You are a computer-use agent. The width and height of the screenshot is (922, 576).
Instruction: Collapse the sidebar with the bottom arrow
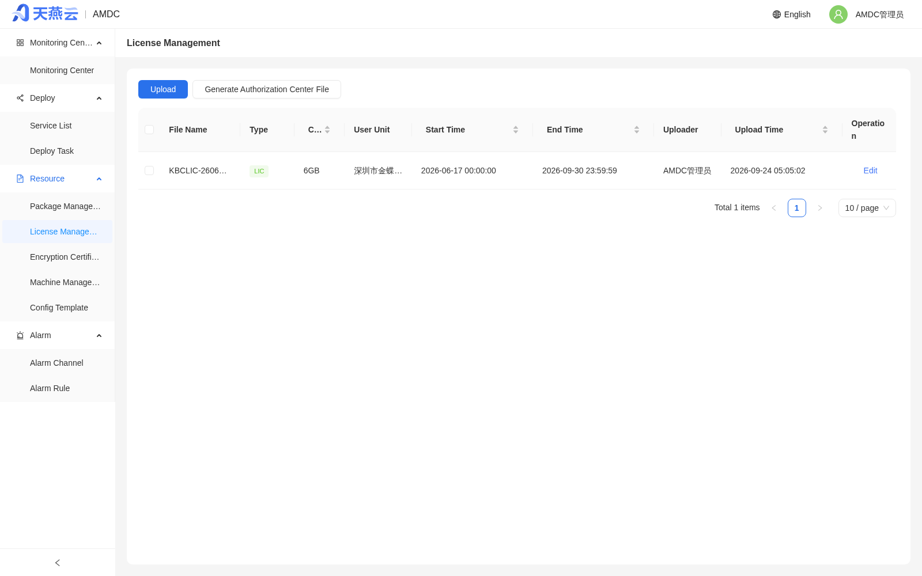point(58,563)
